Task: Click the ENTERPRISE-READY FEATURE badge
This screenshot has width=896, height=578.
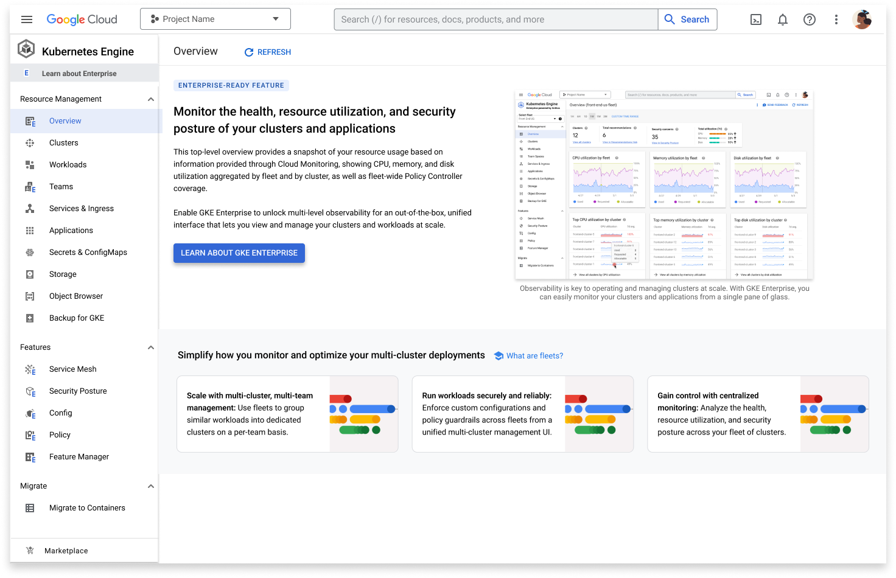Action: pyautogui.click(x=231, y=86)
